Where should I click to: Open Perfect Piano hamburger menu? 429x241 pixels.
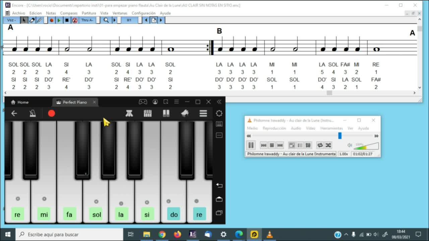[x=203, y=113]
